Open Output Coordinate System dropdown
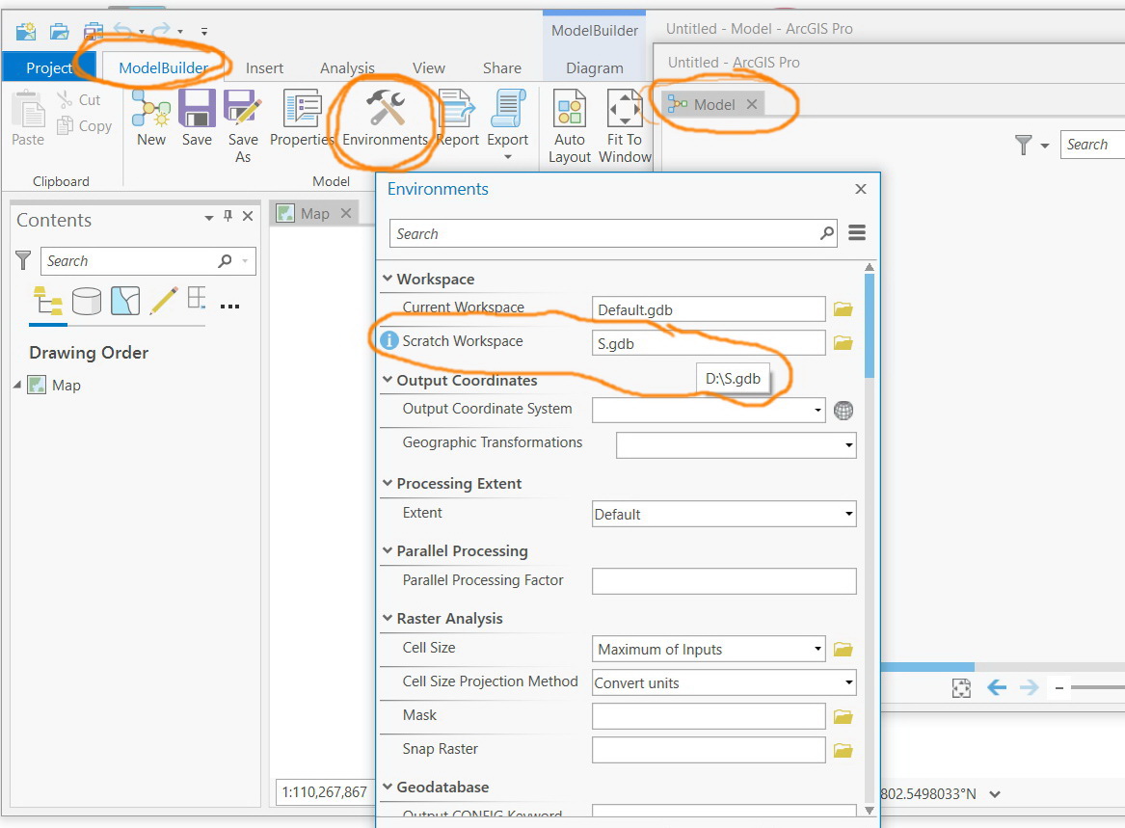 pyautogui.click(x=817, y=411)
